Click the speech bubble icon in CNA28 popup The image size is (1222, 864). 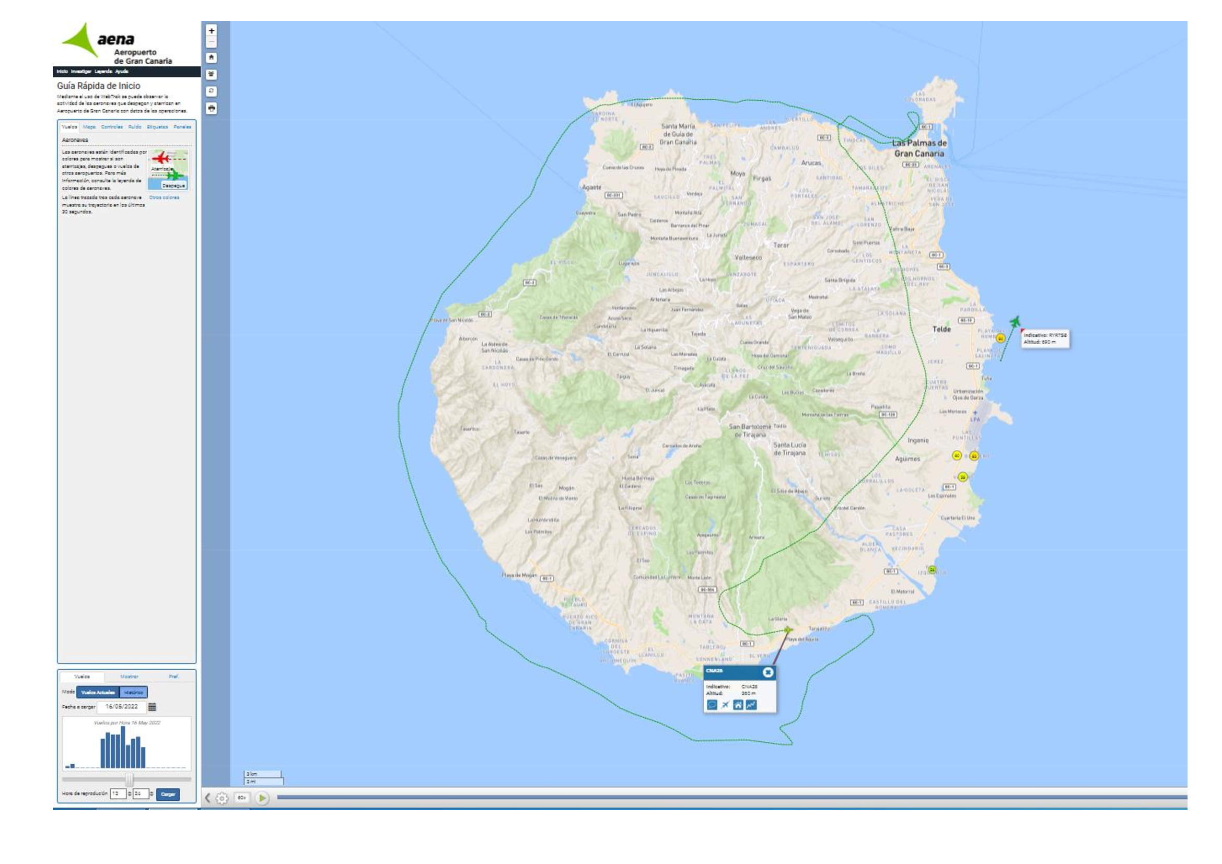[x=712, y=705]
